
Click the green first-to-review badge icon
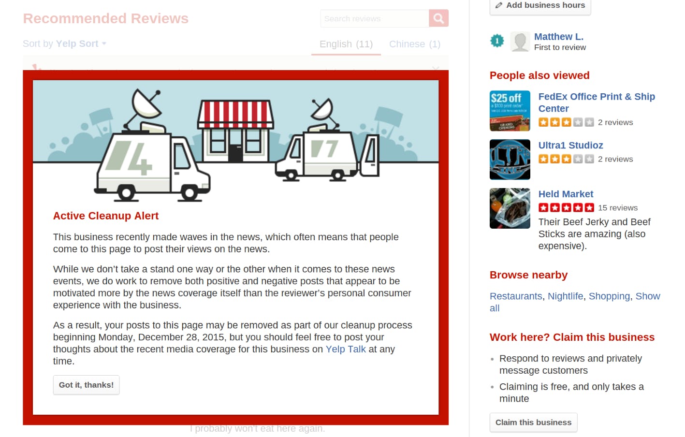(497, 41)
